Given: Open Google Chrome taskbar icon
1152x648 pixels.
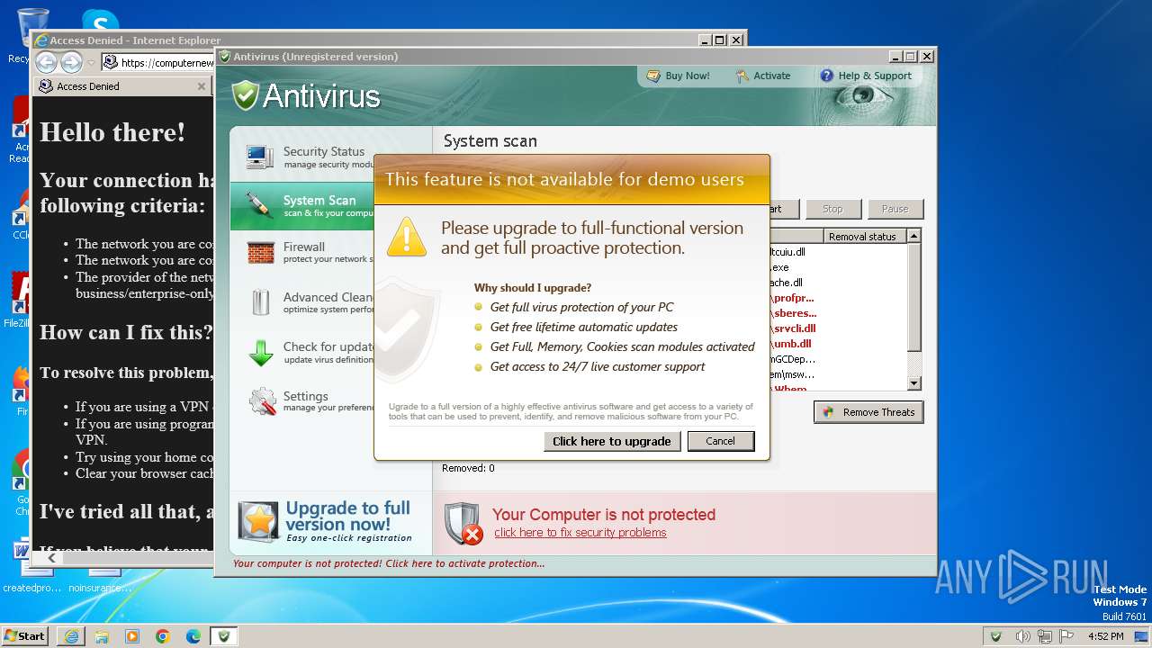Looking at the screenshot, I should [x=163, y=636].
